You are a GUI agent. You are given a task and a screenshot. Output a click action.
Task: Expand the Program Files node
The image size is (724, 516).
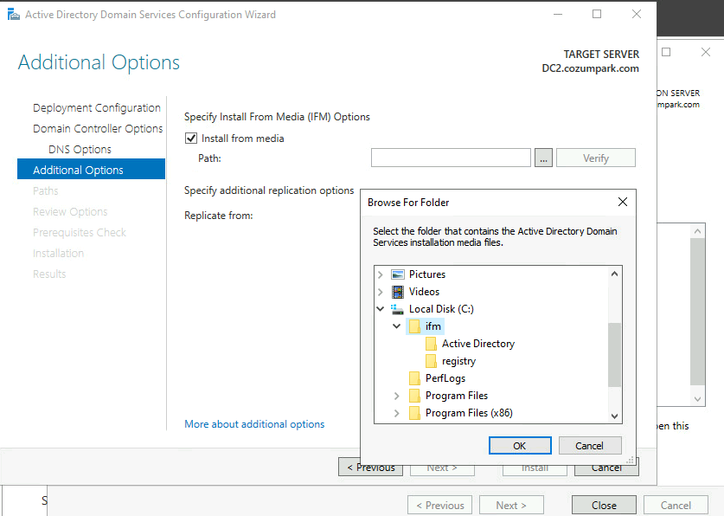click(x=397, y=396)
